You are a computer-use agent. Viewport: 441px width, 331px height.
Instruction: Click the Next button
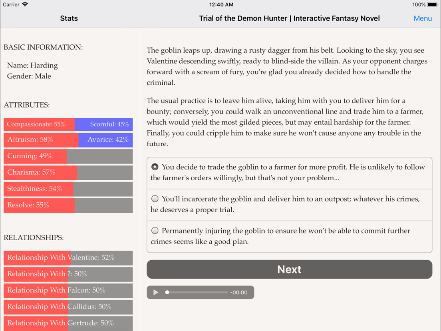tap(289, 269)
